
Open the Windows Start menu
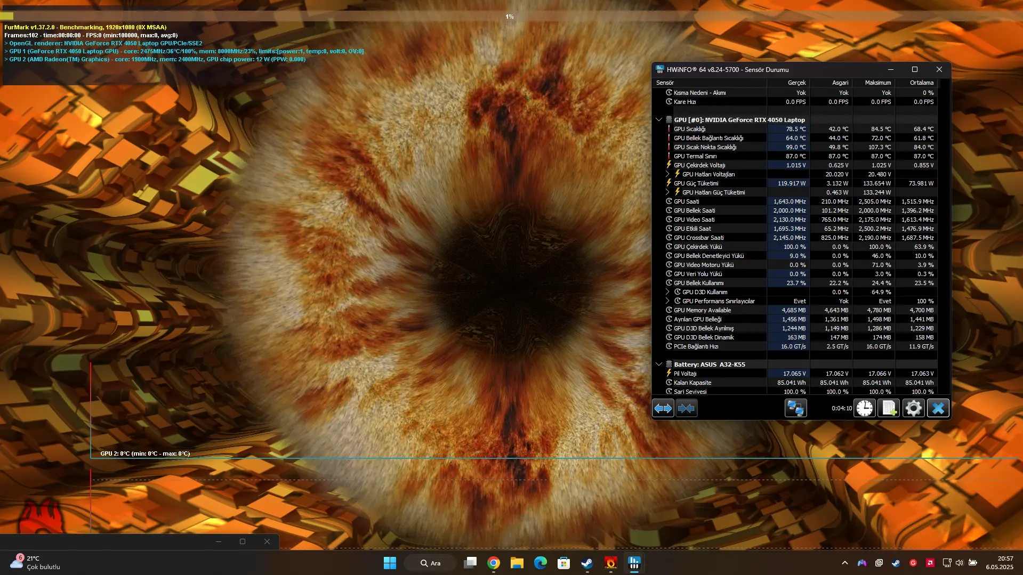390,563
